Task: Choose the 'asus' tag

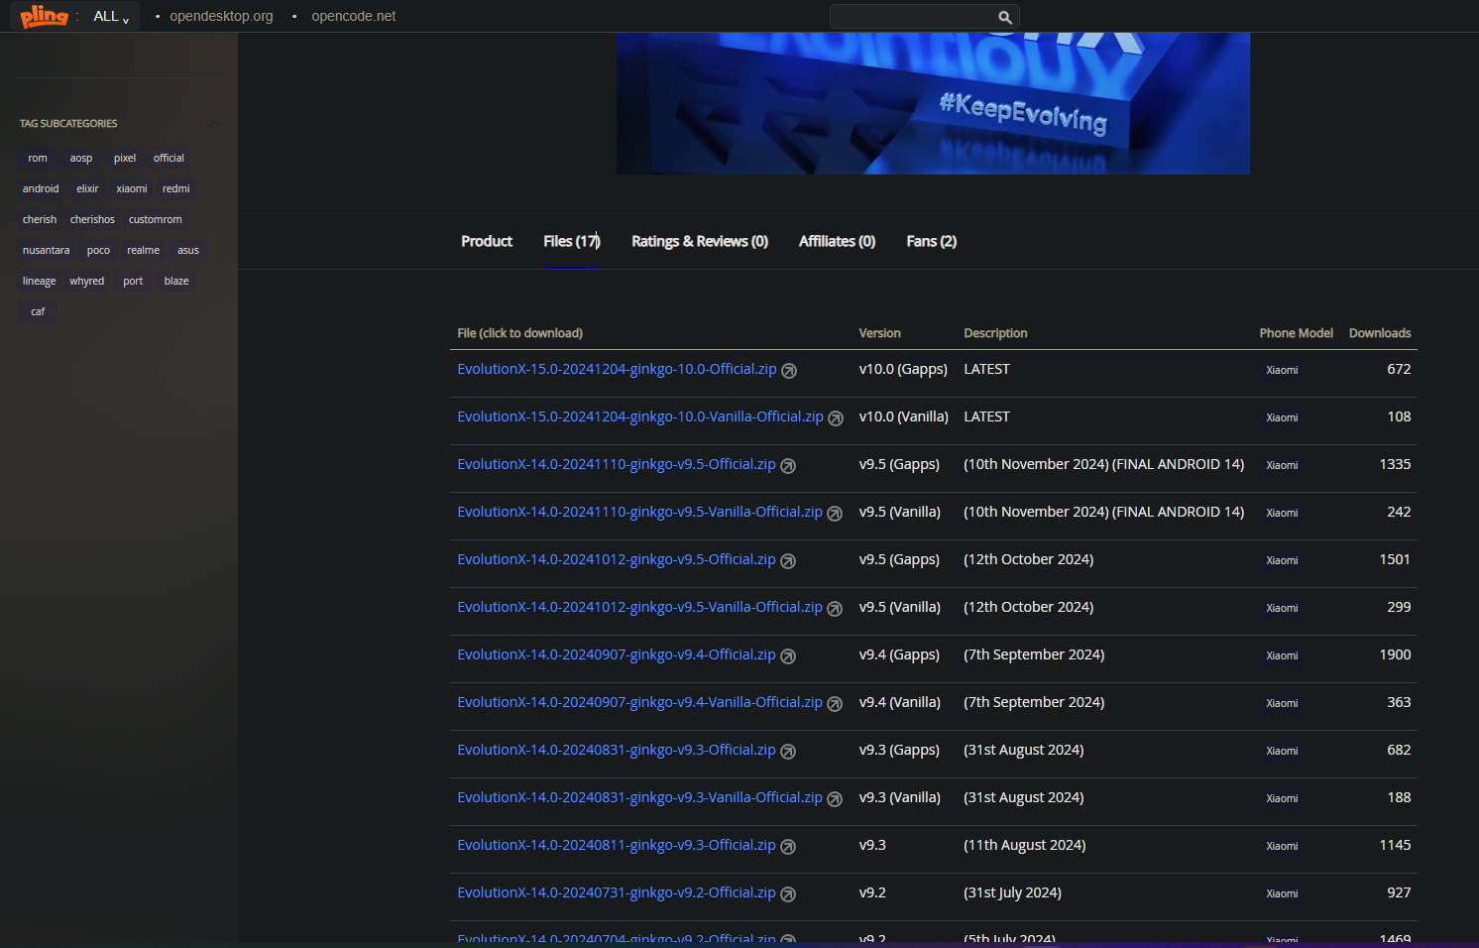Action: [x=188, y=251]
